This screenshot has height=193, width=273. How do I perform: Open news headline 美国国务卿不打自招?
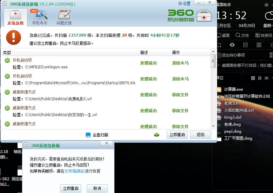247,65
